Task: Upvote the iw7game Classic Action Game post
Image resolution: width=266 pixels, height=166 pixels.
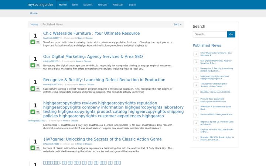Action: point(33,148)
